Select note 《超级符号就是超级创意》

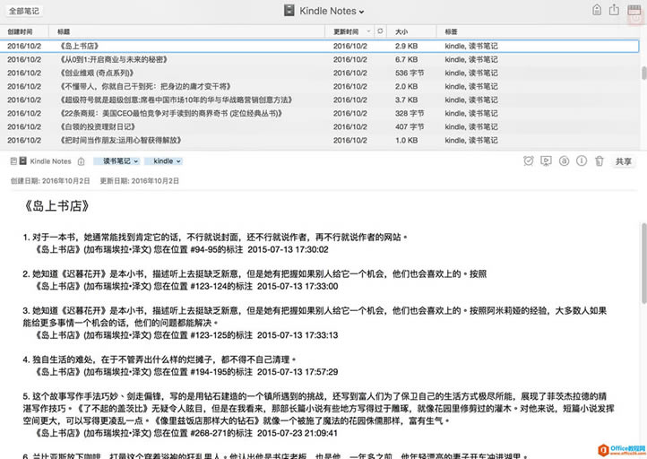tap(319, 100)
